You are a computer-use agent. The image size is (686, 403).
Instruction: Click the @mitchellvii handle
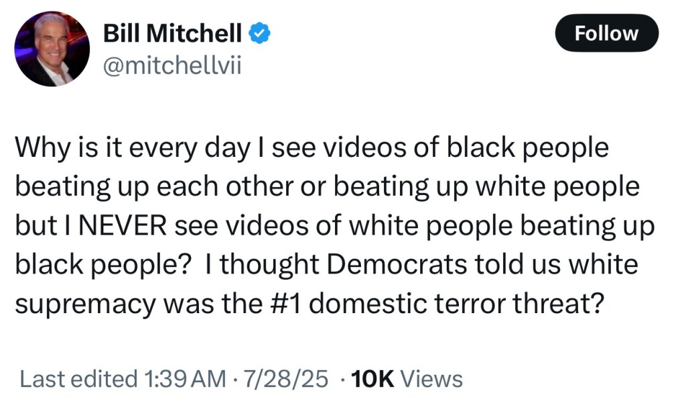point(169,64)
